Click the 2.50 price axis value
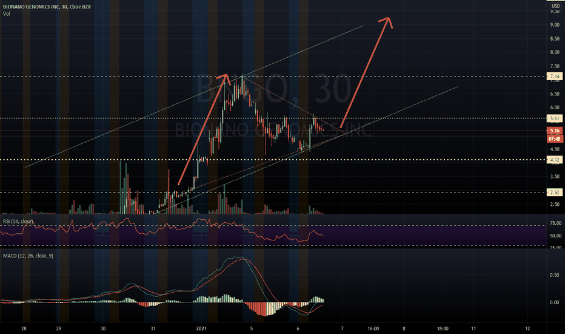Viewport: 565px width, 334px height. 555,205
